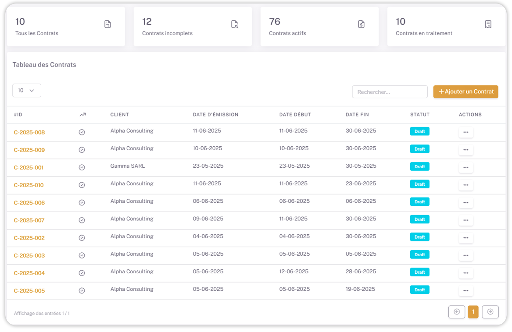Click the Contrats en traitement receipt icon
Screen dimensions: 512x332
[488, 24]
